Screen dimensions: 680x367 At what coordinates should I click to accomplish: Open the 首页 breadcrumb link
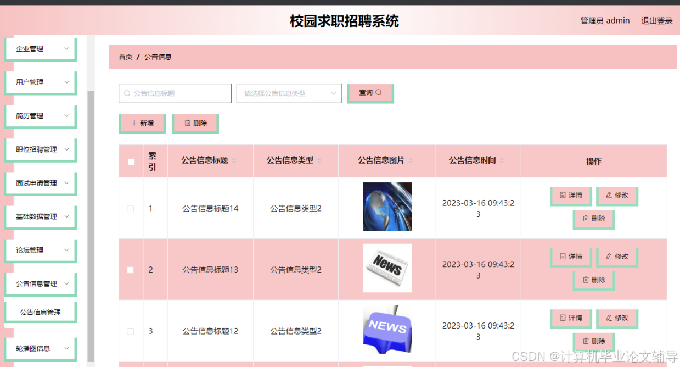125,57
